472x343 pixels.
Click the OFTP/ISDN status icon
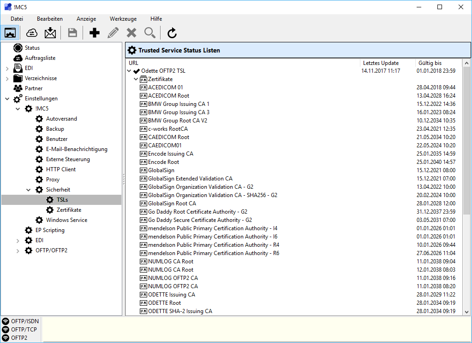coord(6,321)
